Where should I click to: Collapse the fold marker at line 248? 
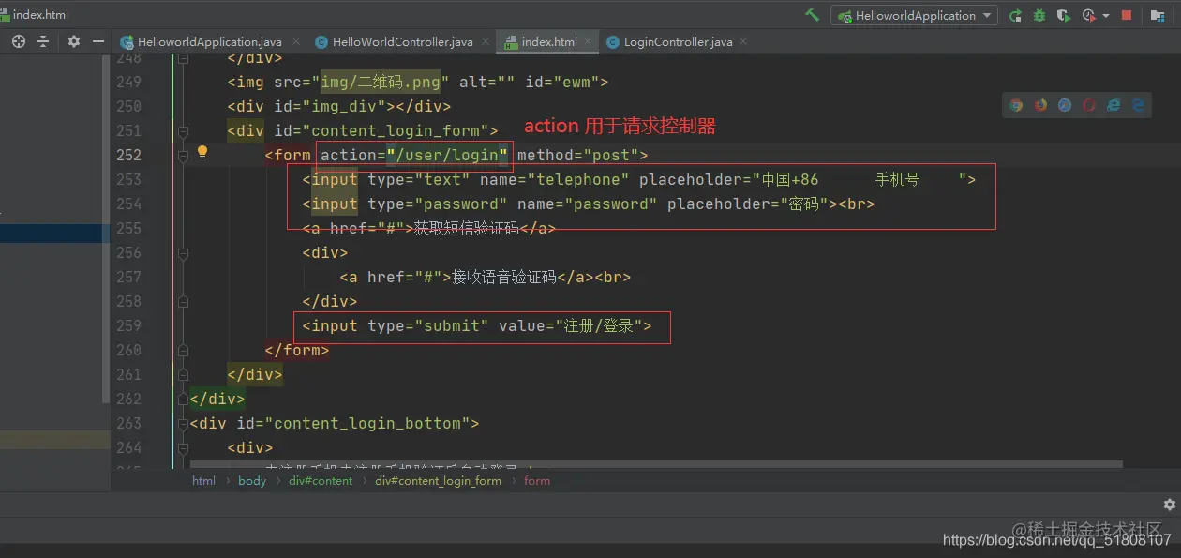pyautogui.click(x=183, y=59)
